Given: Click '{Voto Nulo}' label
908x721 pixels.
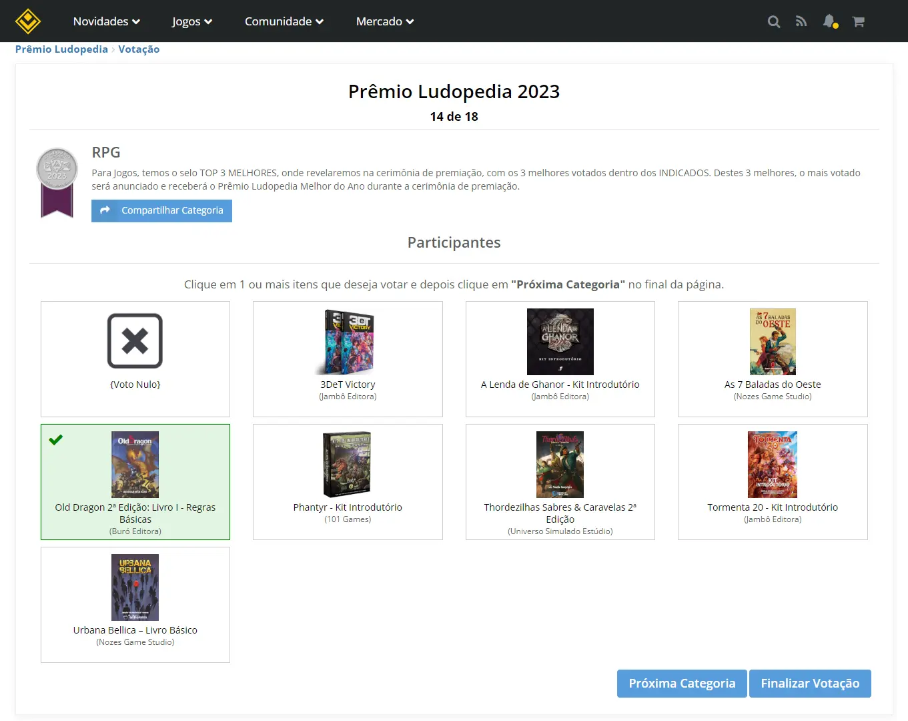Looking at the screenshot, I should pyautogui.click(x=135, y=385).
